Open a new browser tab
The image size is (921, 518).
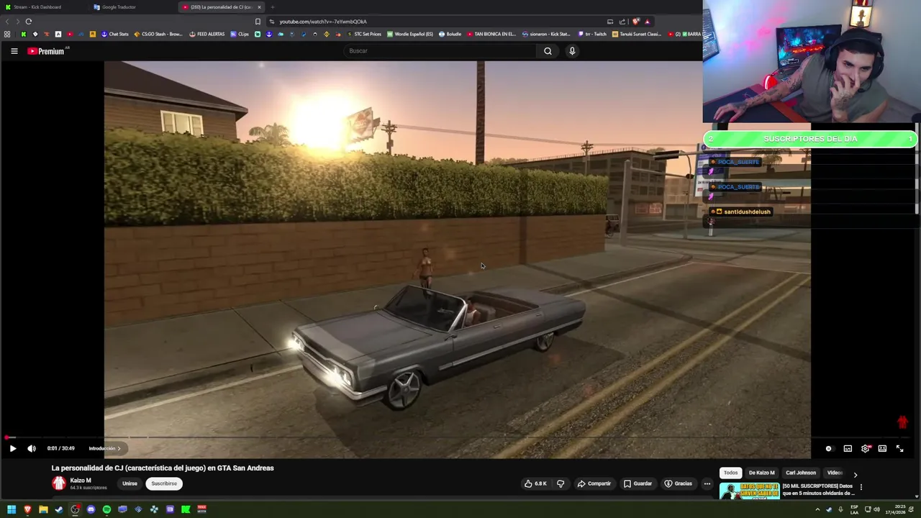coord(272,7)
